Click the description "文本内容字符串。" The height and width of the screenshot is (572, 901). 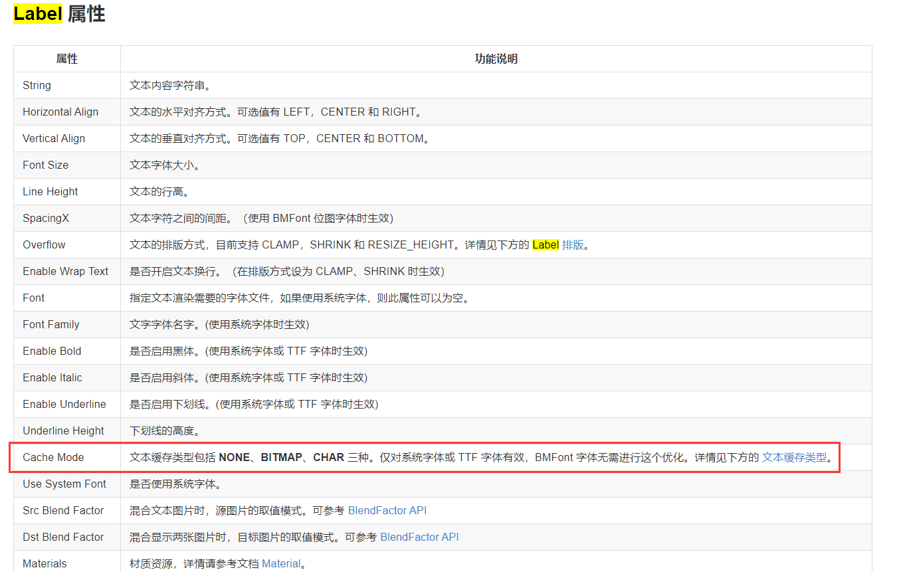170,85
